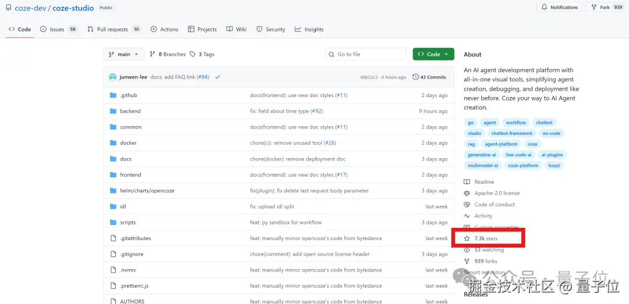Open the Pull requests tab
The height and width of the screenshot is (304, 629).
pyautogui.click(x=114, y=29)
